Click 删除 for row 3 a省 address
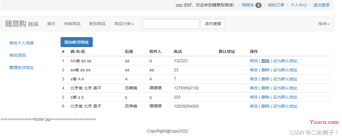The height and width of the screenshot is (138, 342). click(265, 79)
